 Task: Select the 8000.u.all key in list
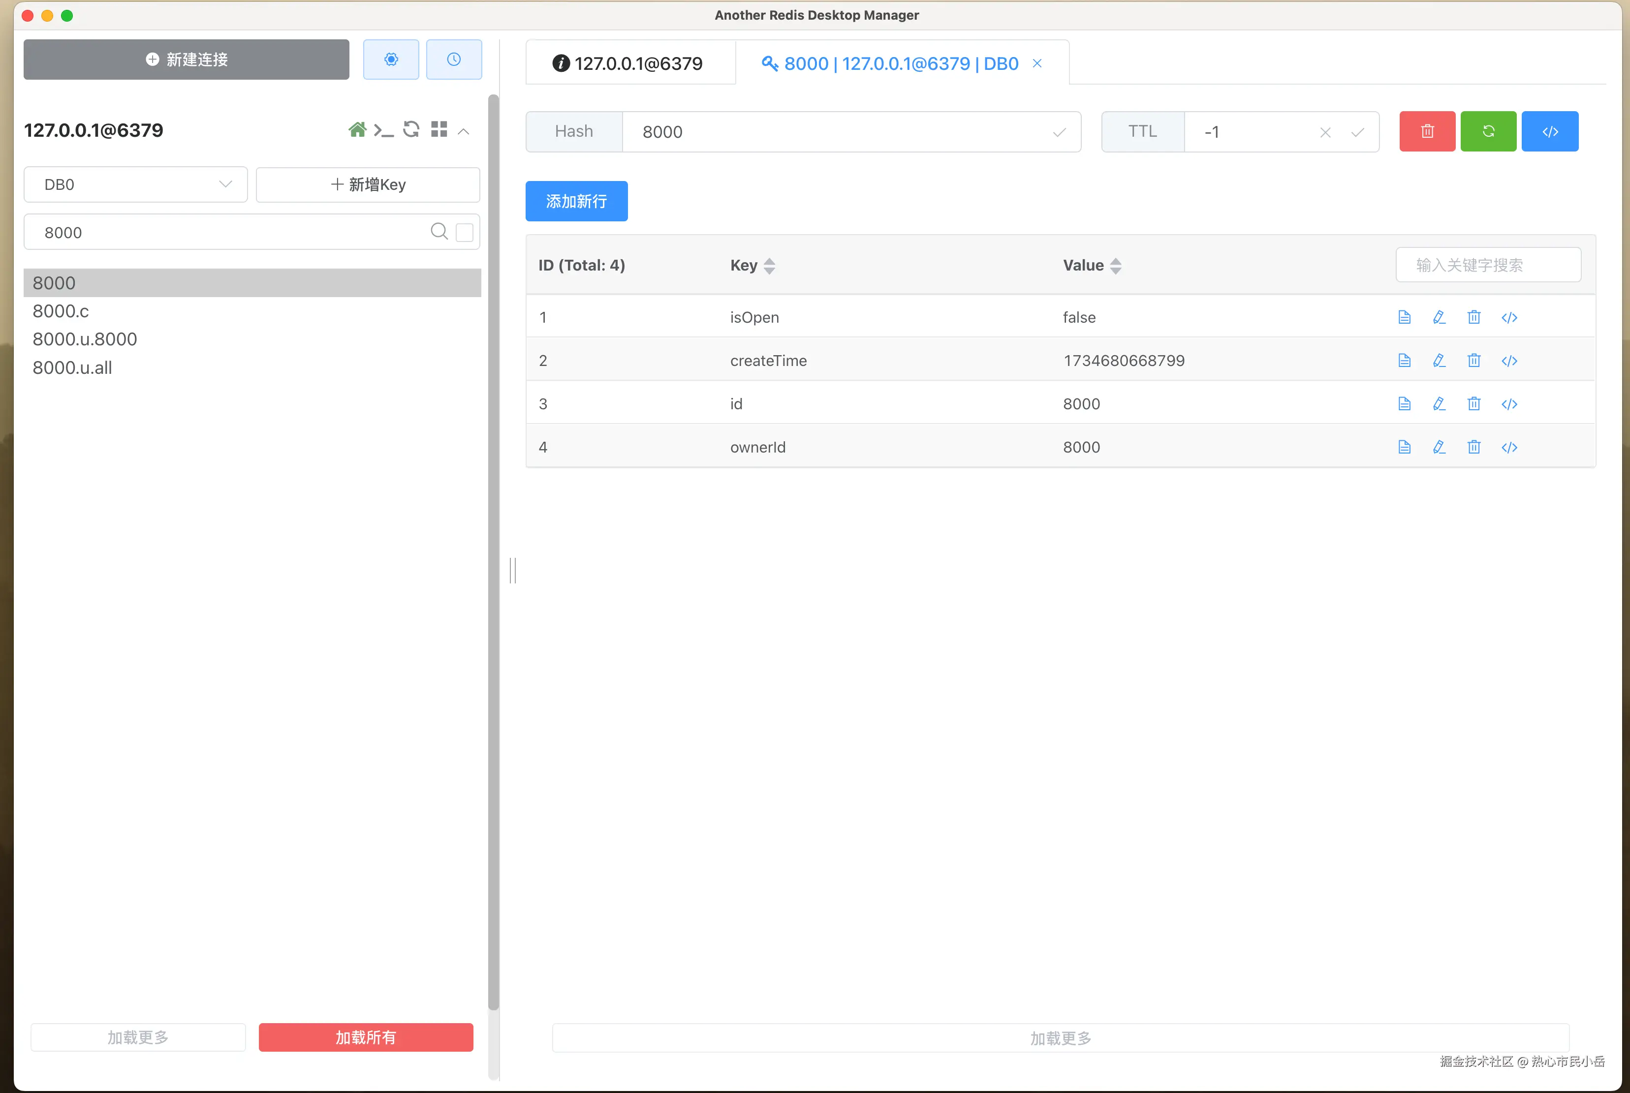(72, 368)
